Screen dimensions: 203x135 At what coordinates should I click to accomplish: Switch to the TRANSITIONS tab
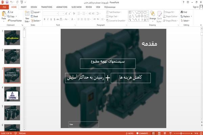click(47, 7)
